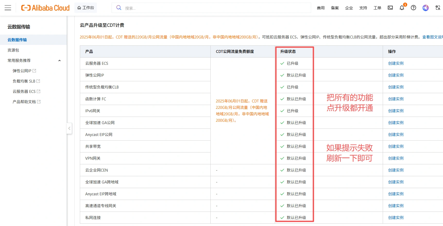
Task: Click the 产品 column header
Action: click(x=89, y=51)
